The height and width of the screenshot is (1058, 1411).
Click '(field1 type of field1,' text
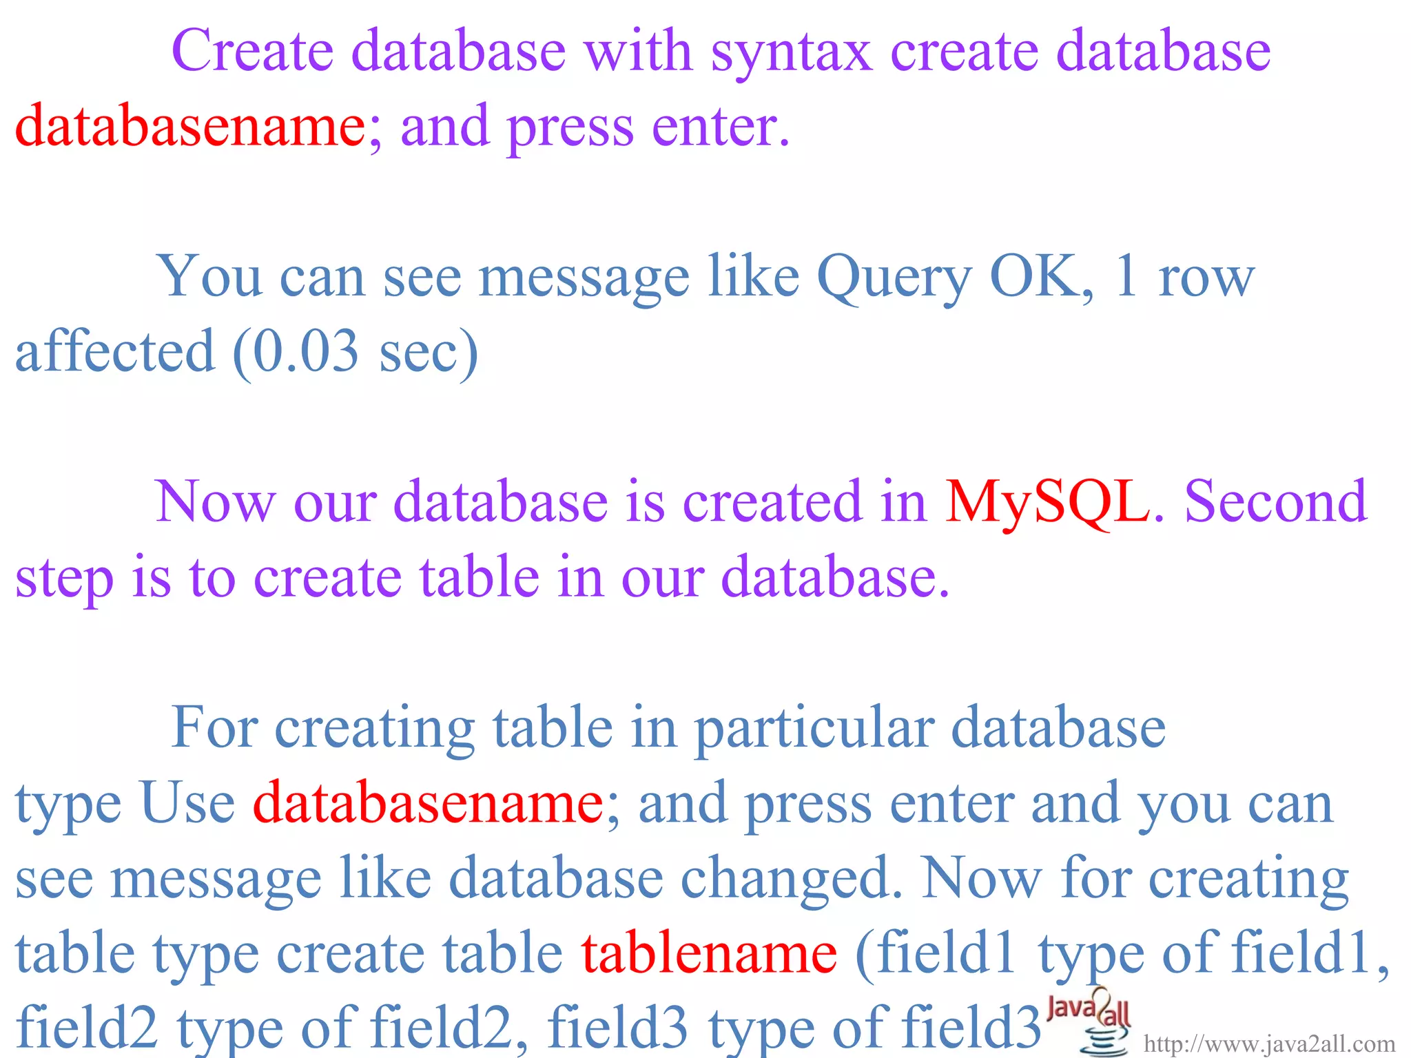click(x=1122, y=953)
